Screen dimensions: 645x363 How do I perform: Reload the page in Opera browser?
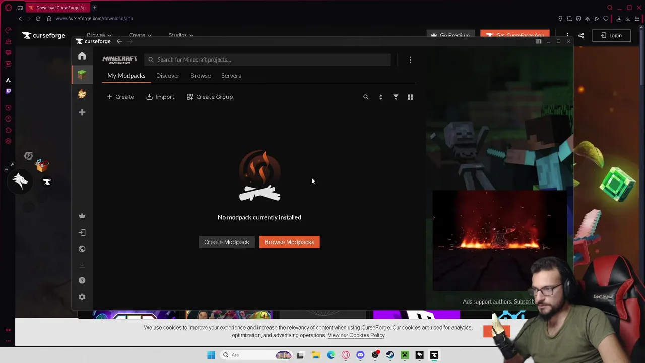point(38,19)
